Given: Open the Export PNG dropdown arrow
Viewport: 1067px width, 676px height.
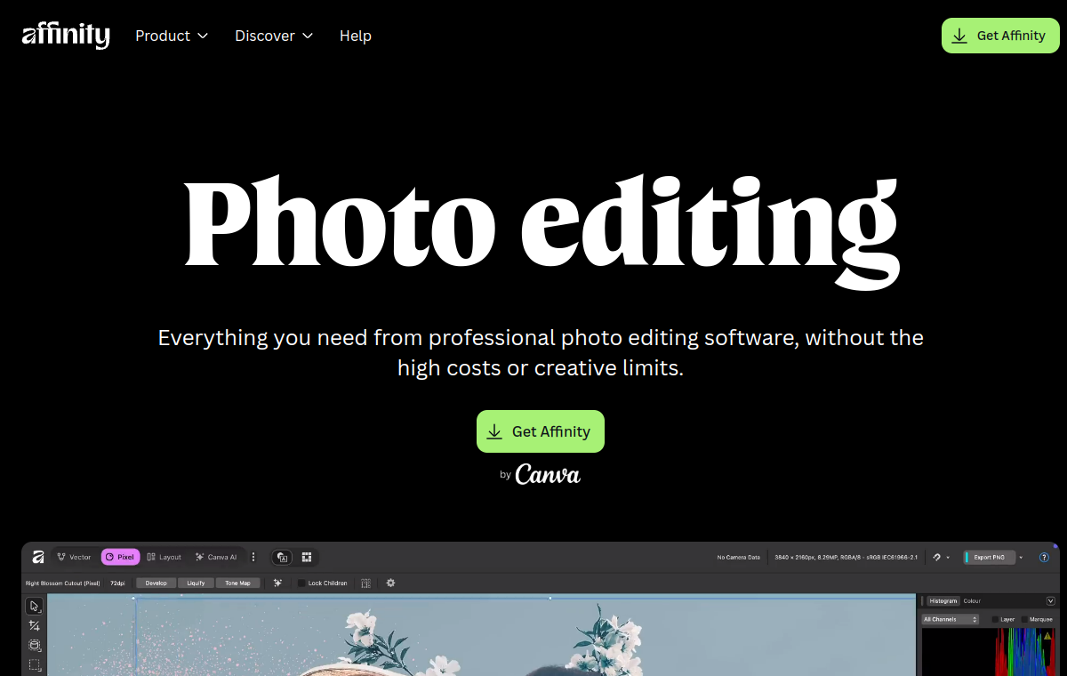Looking at the screenshot, I should tap(1021, 558).
